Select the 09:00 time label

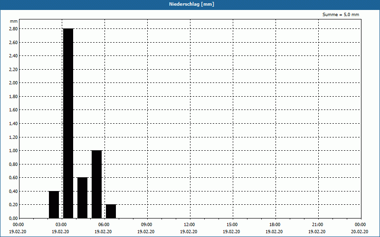coord(146,225)
